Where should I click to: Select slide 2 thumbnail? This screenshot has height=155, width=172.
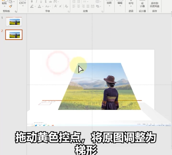coord(14,35)
